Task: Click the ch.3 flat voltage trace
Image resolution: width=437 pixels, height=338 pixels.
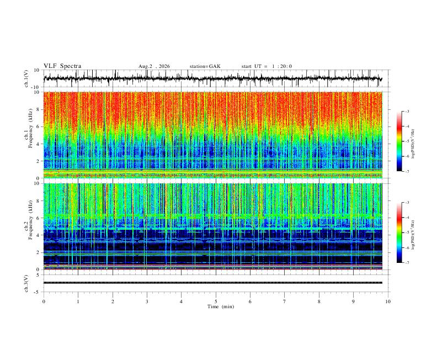Action: point(212,283)
